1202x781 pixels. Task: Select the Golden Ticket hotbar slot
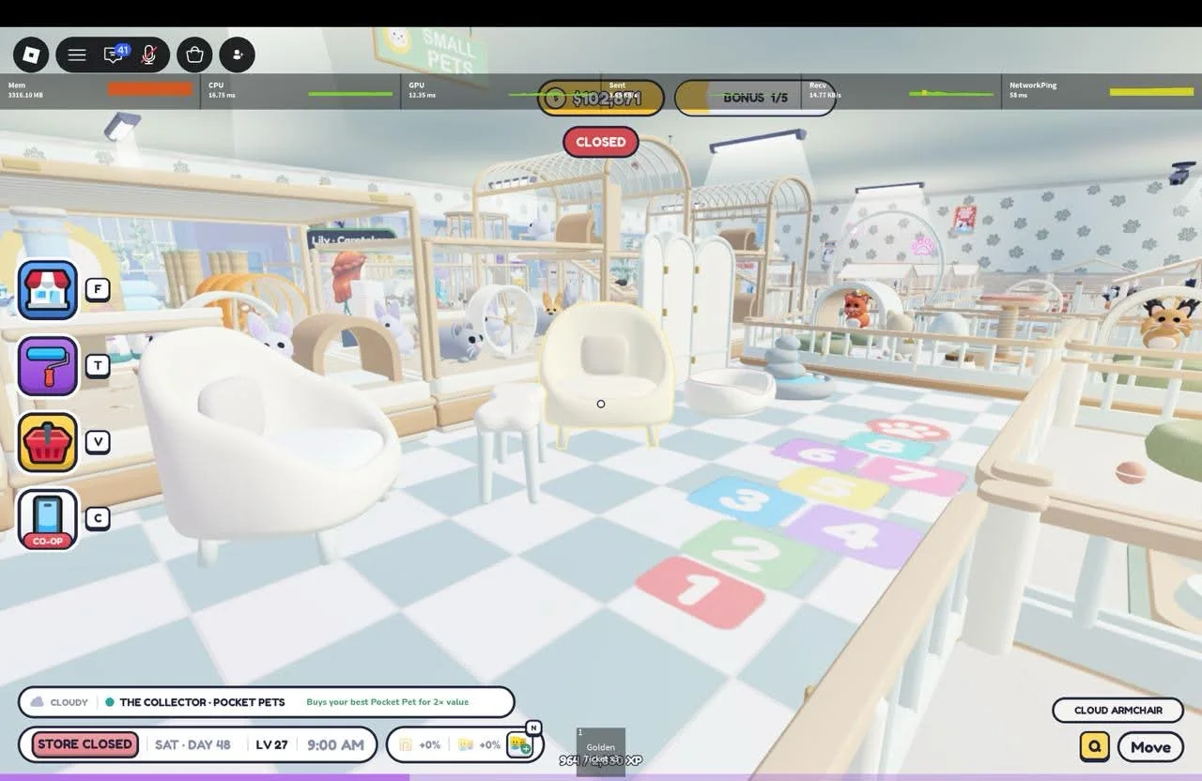point(601,752)
